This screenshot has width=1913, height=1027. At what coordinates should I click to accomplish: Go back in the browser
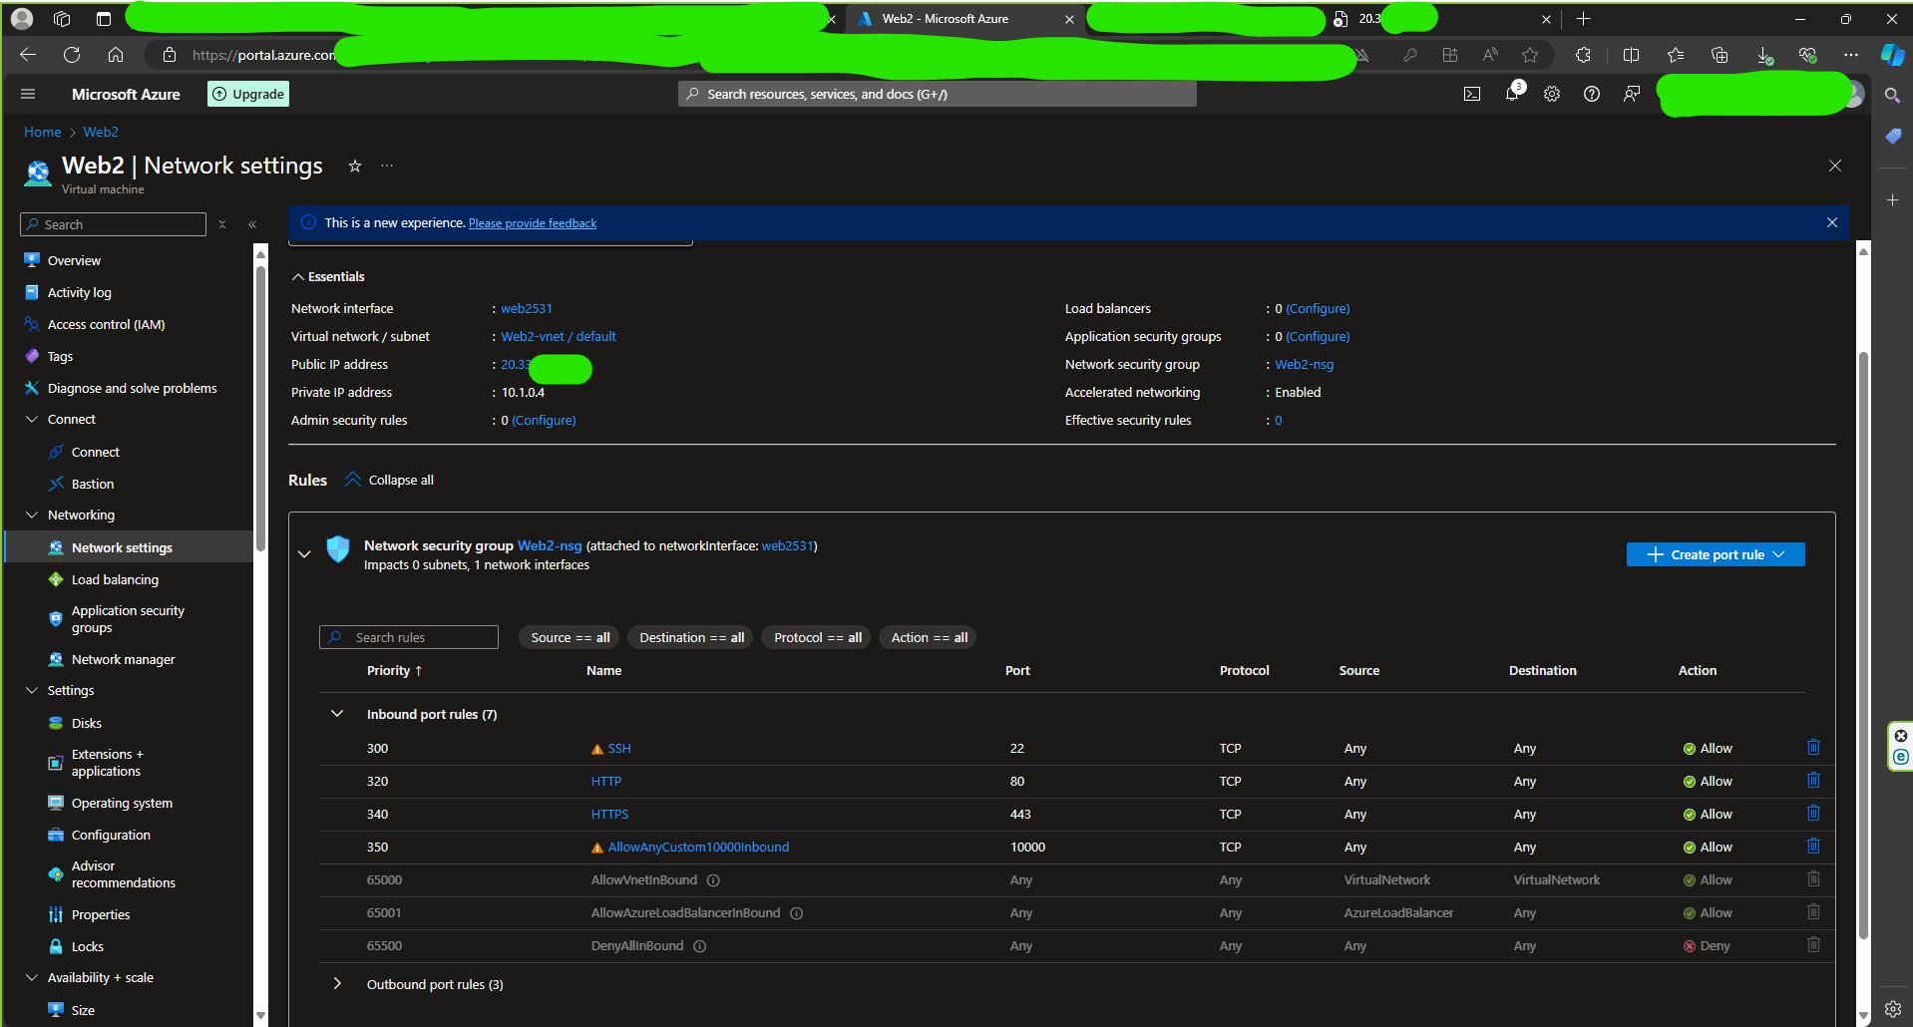28,55
